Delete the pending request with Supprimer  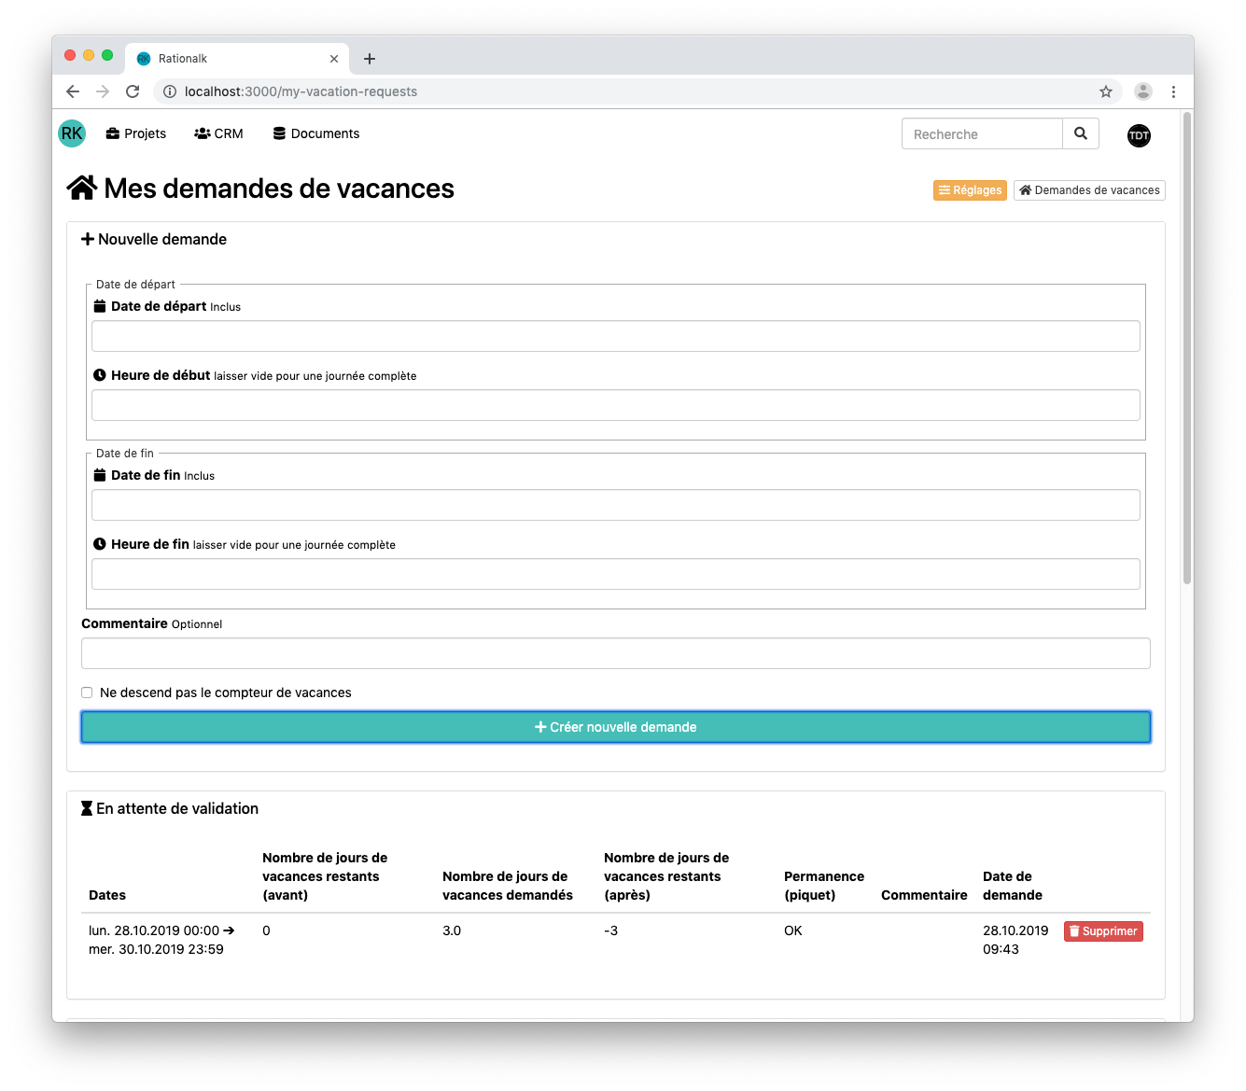point(1103,931)
